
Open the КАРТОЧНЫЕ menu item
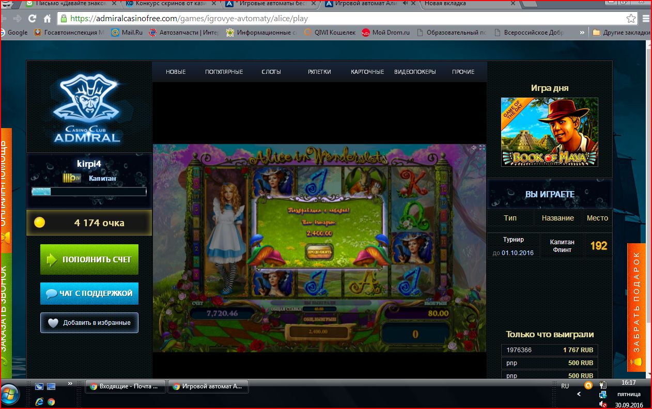tap(367, 72)
